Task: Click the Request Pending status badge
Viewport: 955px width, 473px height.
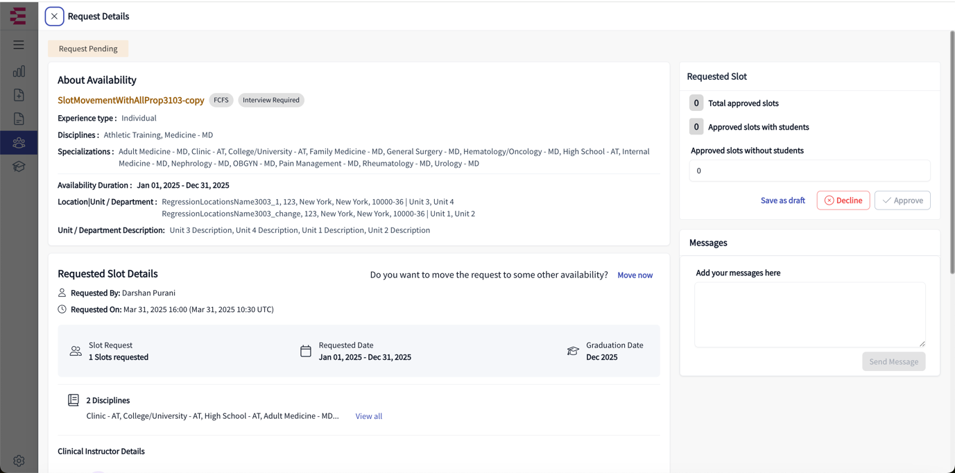Action: click(x=88, y=49)
